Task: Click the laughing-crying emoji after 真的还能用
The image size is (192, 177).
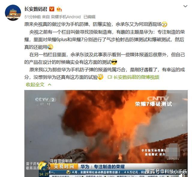Action: point(50,47)
